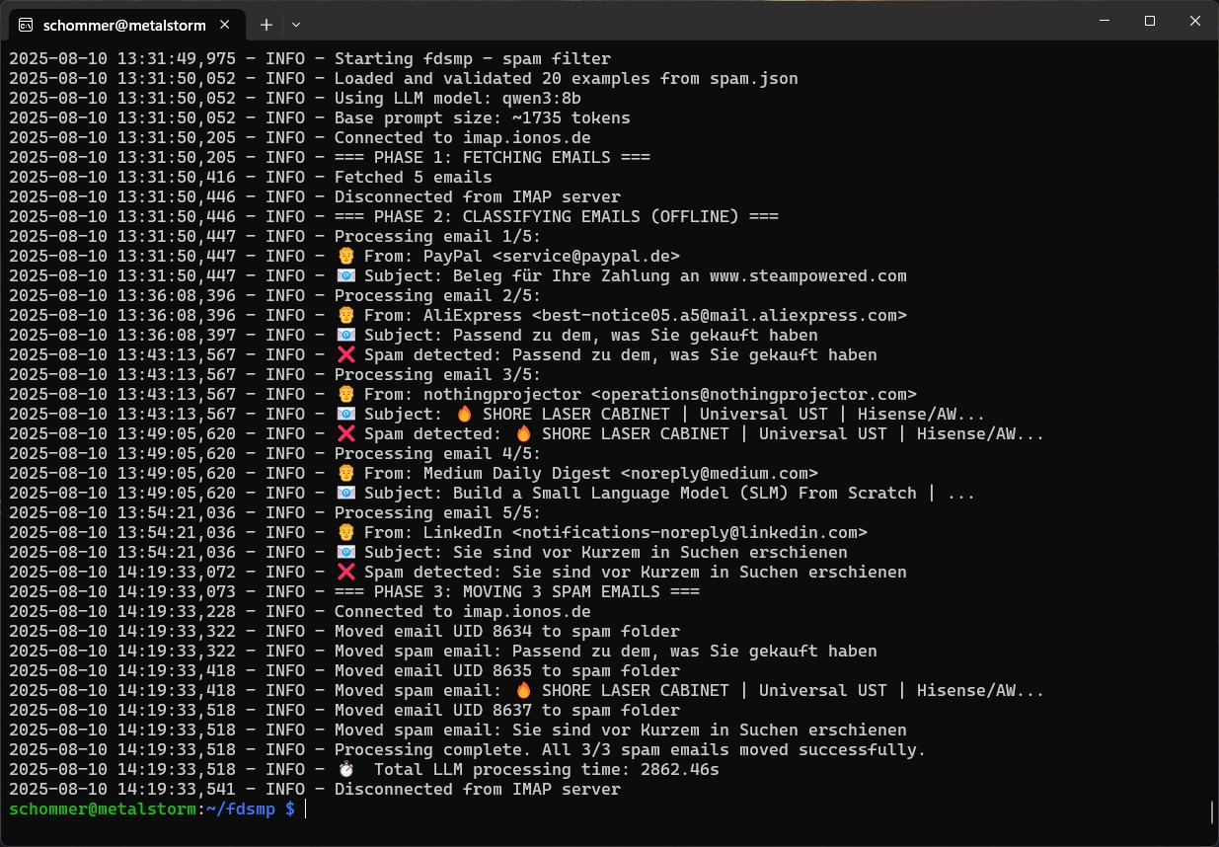Expand the new tab profile dropdown chevron
The image size is (1219, 847).
[x=296, y=24]
